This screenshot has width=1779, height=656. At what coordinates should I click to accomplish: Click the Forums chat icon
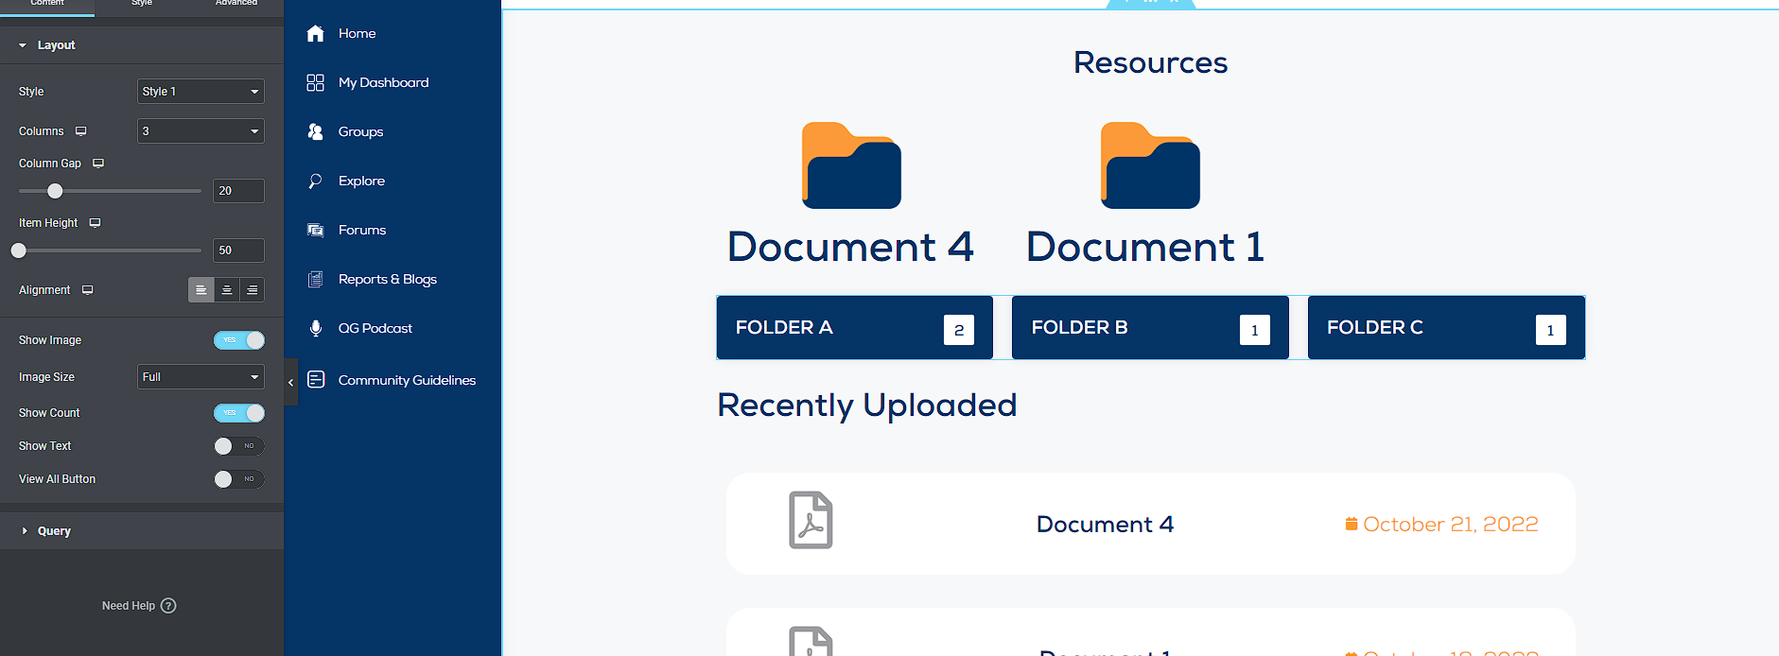click(316, 230)
